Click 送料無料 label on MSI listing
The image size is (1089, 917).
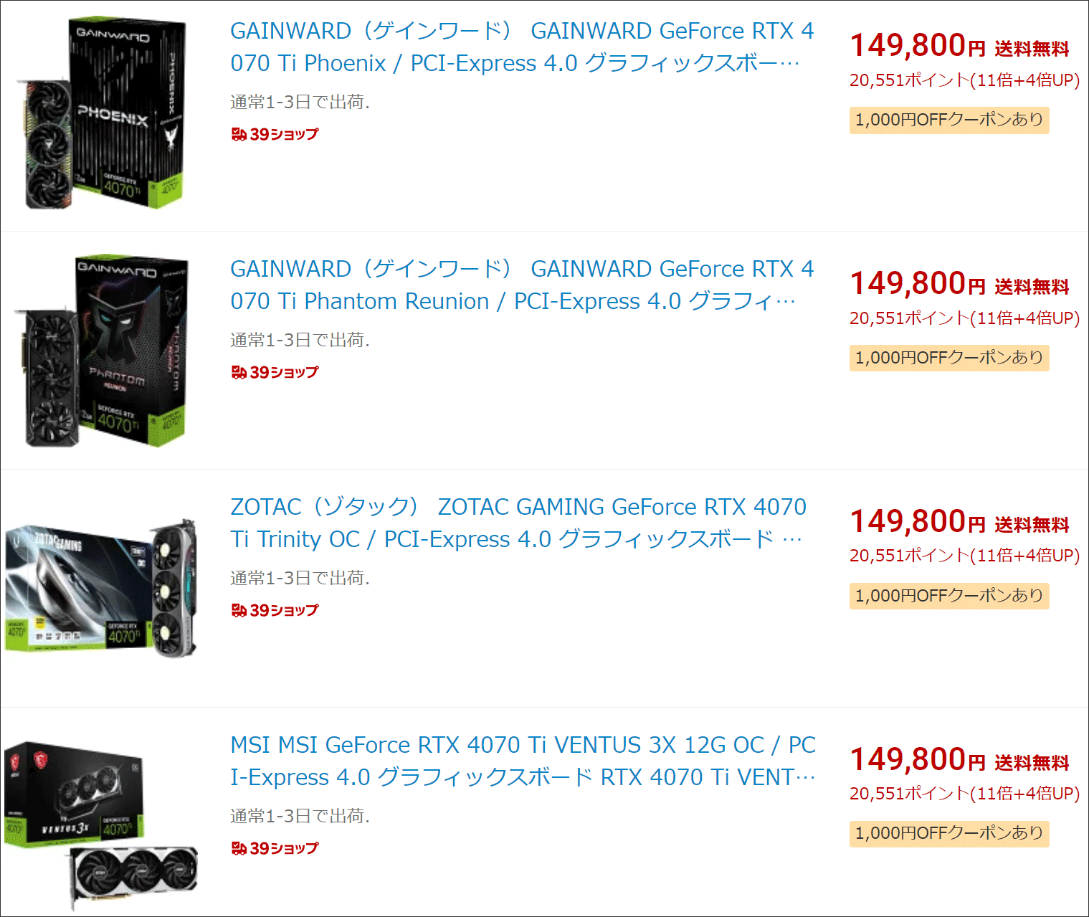coord(1032,764)
